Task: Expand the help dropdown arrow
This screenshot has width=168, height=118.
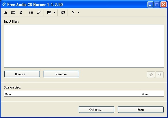Action: [x=79, y=12]
